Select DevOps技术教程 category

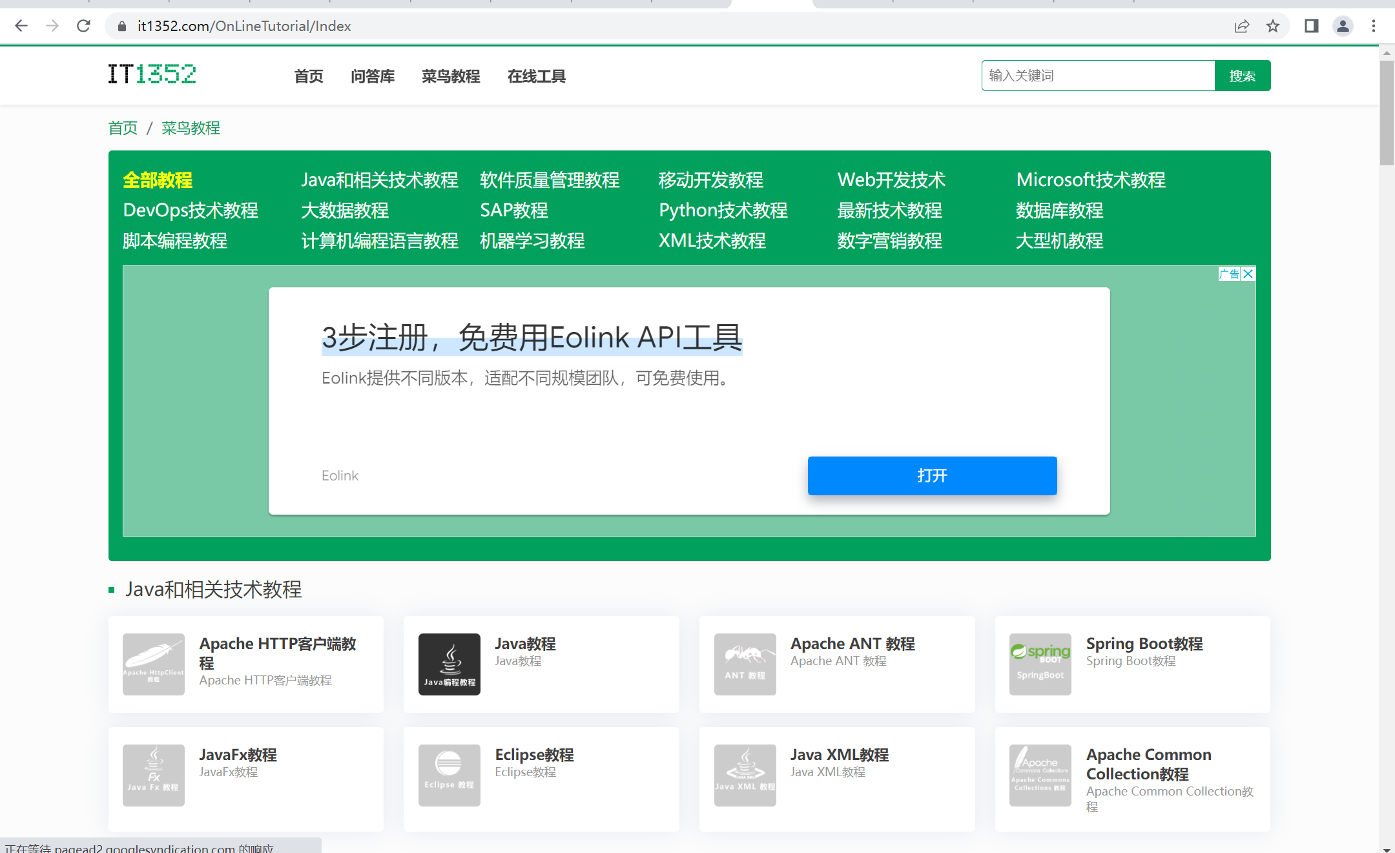point(191,211)
